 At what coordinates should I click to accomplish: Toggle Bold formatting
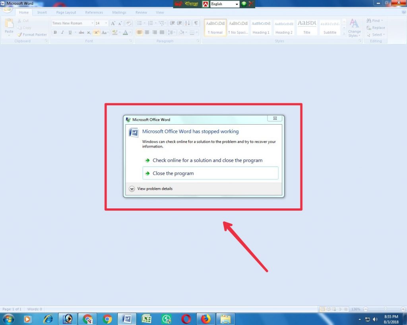click(55, 33)
